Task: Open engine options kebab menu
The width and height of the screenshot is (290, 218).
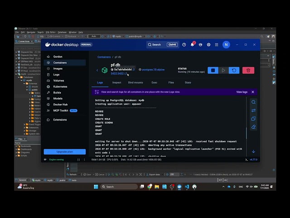Action: (x=85, y=159)
